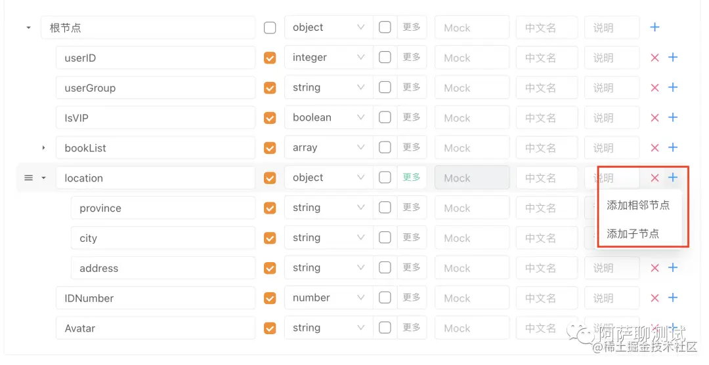
Task: Remove the bookList field
Action: tap(655, 147)
